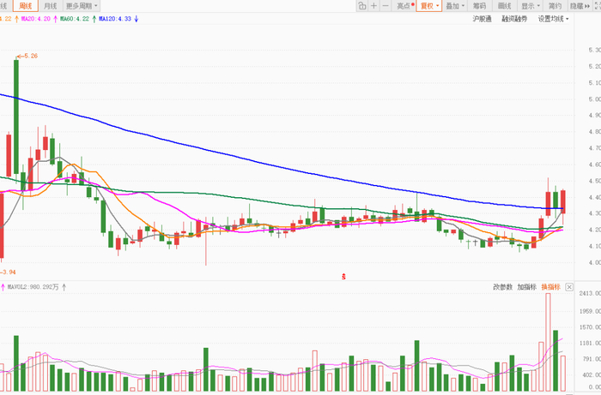Click the unlock padlock icon in toolbar
Screen dimensions: 601x395
tap(361, 6)
